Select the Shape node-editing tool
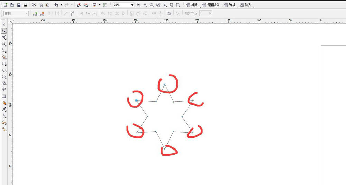 [4, 31]
